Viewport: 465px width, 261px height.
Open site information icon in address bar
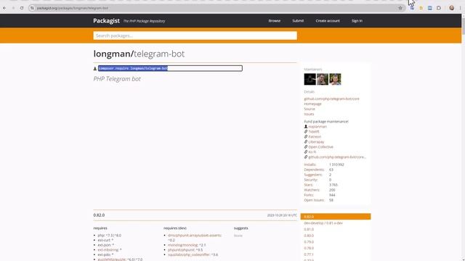tap(32, 8)
